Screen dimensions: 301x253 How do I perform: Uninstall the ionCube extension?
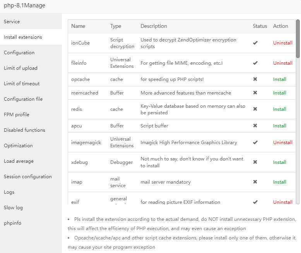(x=282, y=43)
